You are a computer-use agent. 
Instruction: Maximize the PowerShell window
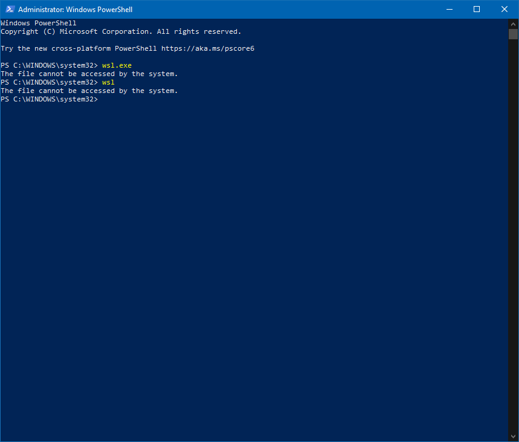point(477,9)
